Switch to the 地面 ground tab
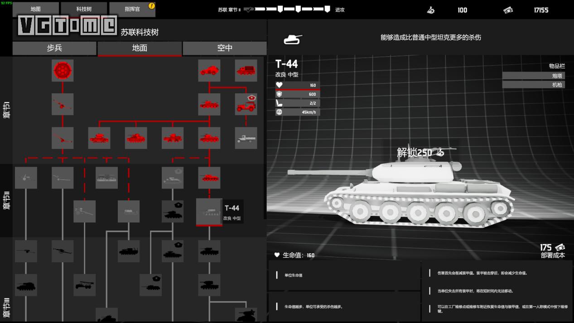574x323 pixels. coord(140,48)
